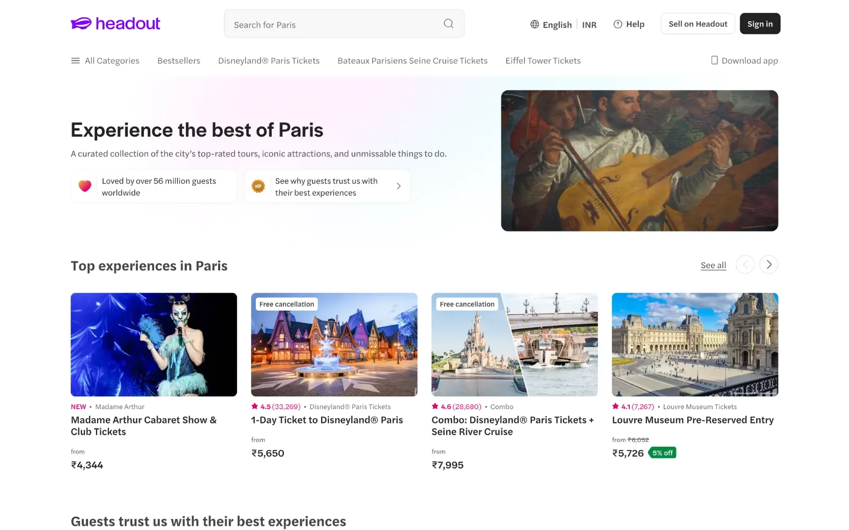
Task: Open Eiffel Tower Tickets menu item
Action: click(543, 61)
